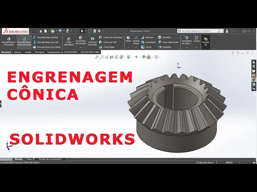This screenshot has width=257, height=192.
Task: Choose the Nervura feature
Action: 147,37
